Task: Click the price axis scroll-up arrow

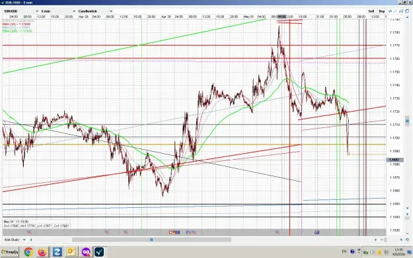Action: click(407, 17)
